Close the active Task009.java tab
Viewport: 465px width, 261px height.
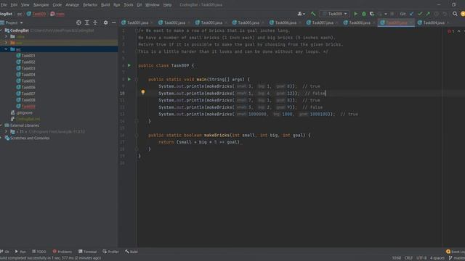pos(411,22)
